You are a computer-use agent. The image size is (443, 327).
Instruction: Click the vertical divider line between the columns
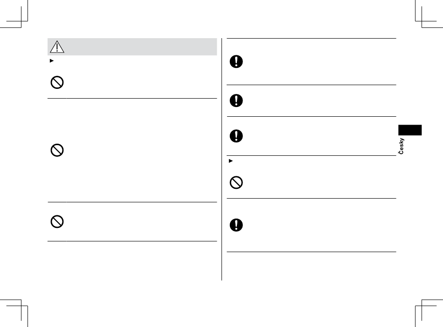[x=222, y=159]
